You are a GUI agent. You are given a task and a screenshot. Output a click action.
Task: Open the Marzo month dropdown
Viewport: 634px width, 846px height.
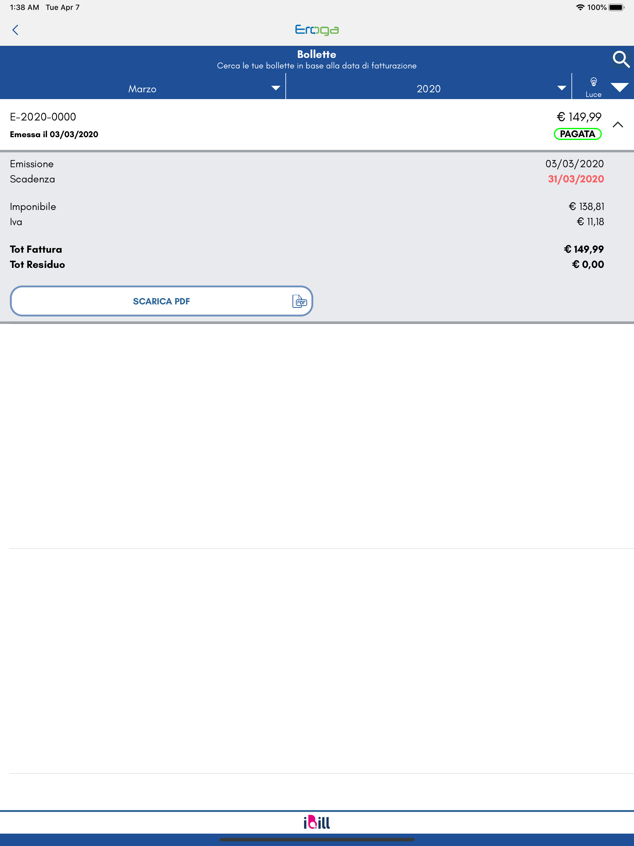tap(143, 88)
